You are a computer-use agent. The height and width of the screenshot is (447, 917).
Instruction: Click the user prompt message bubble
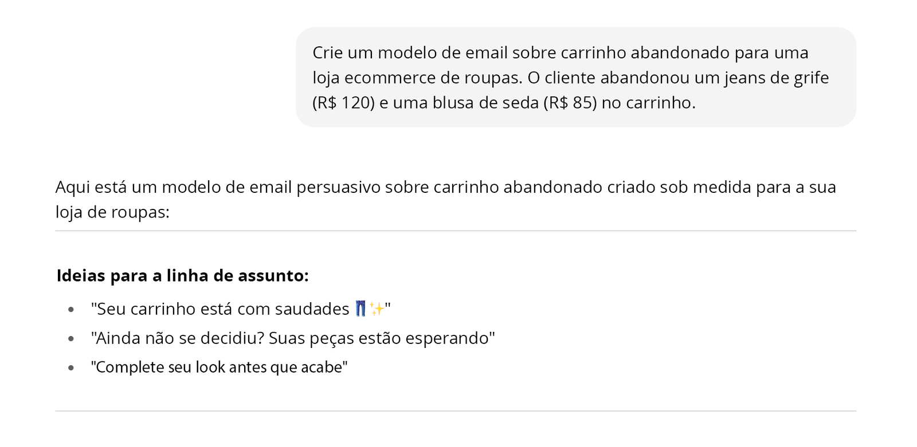(575, 77)
